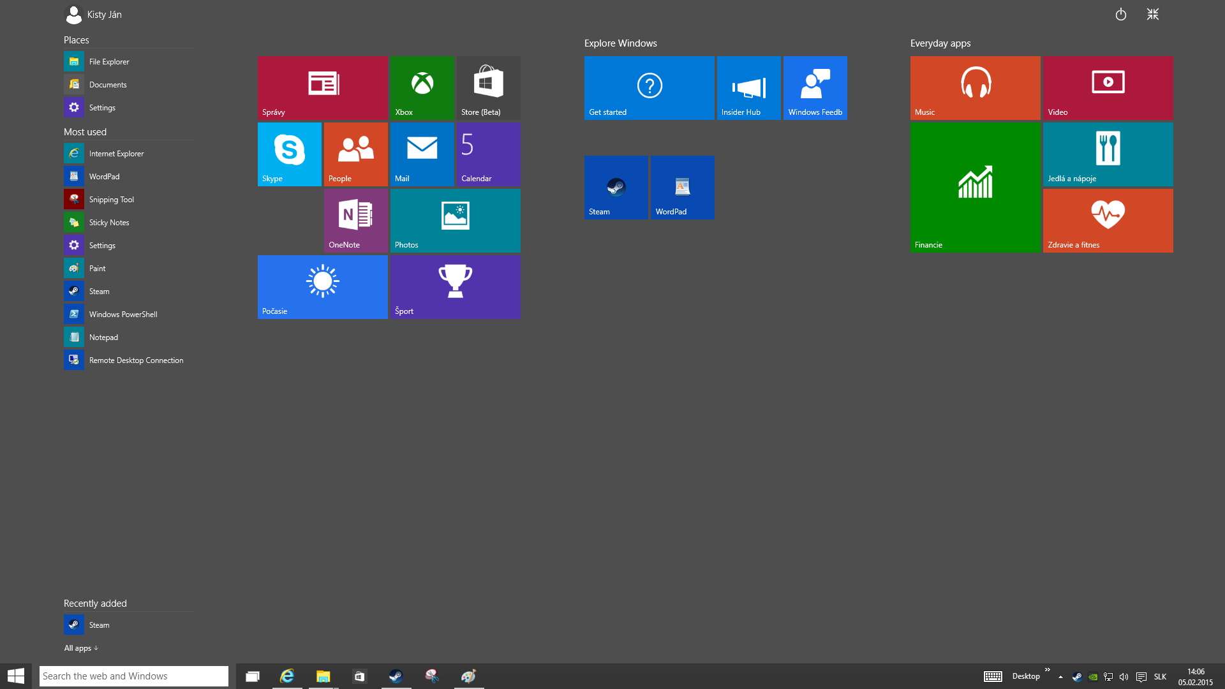1225x689 pixels.
Task: Open the Photos tile
Action: coord(455,221)
